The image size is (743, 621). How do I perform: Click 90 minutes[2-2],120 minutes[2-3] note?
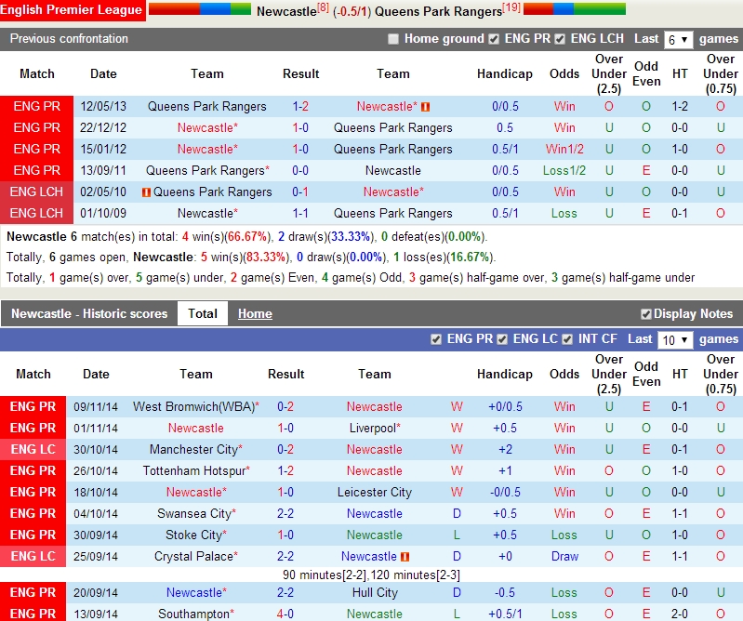[x=371, y=575]
